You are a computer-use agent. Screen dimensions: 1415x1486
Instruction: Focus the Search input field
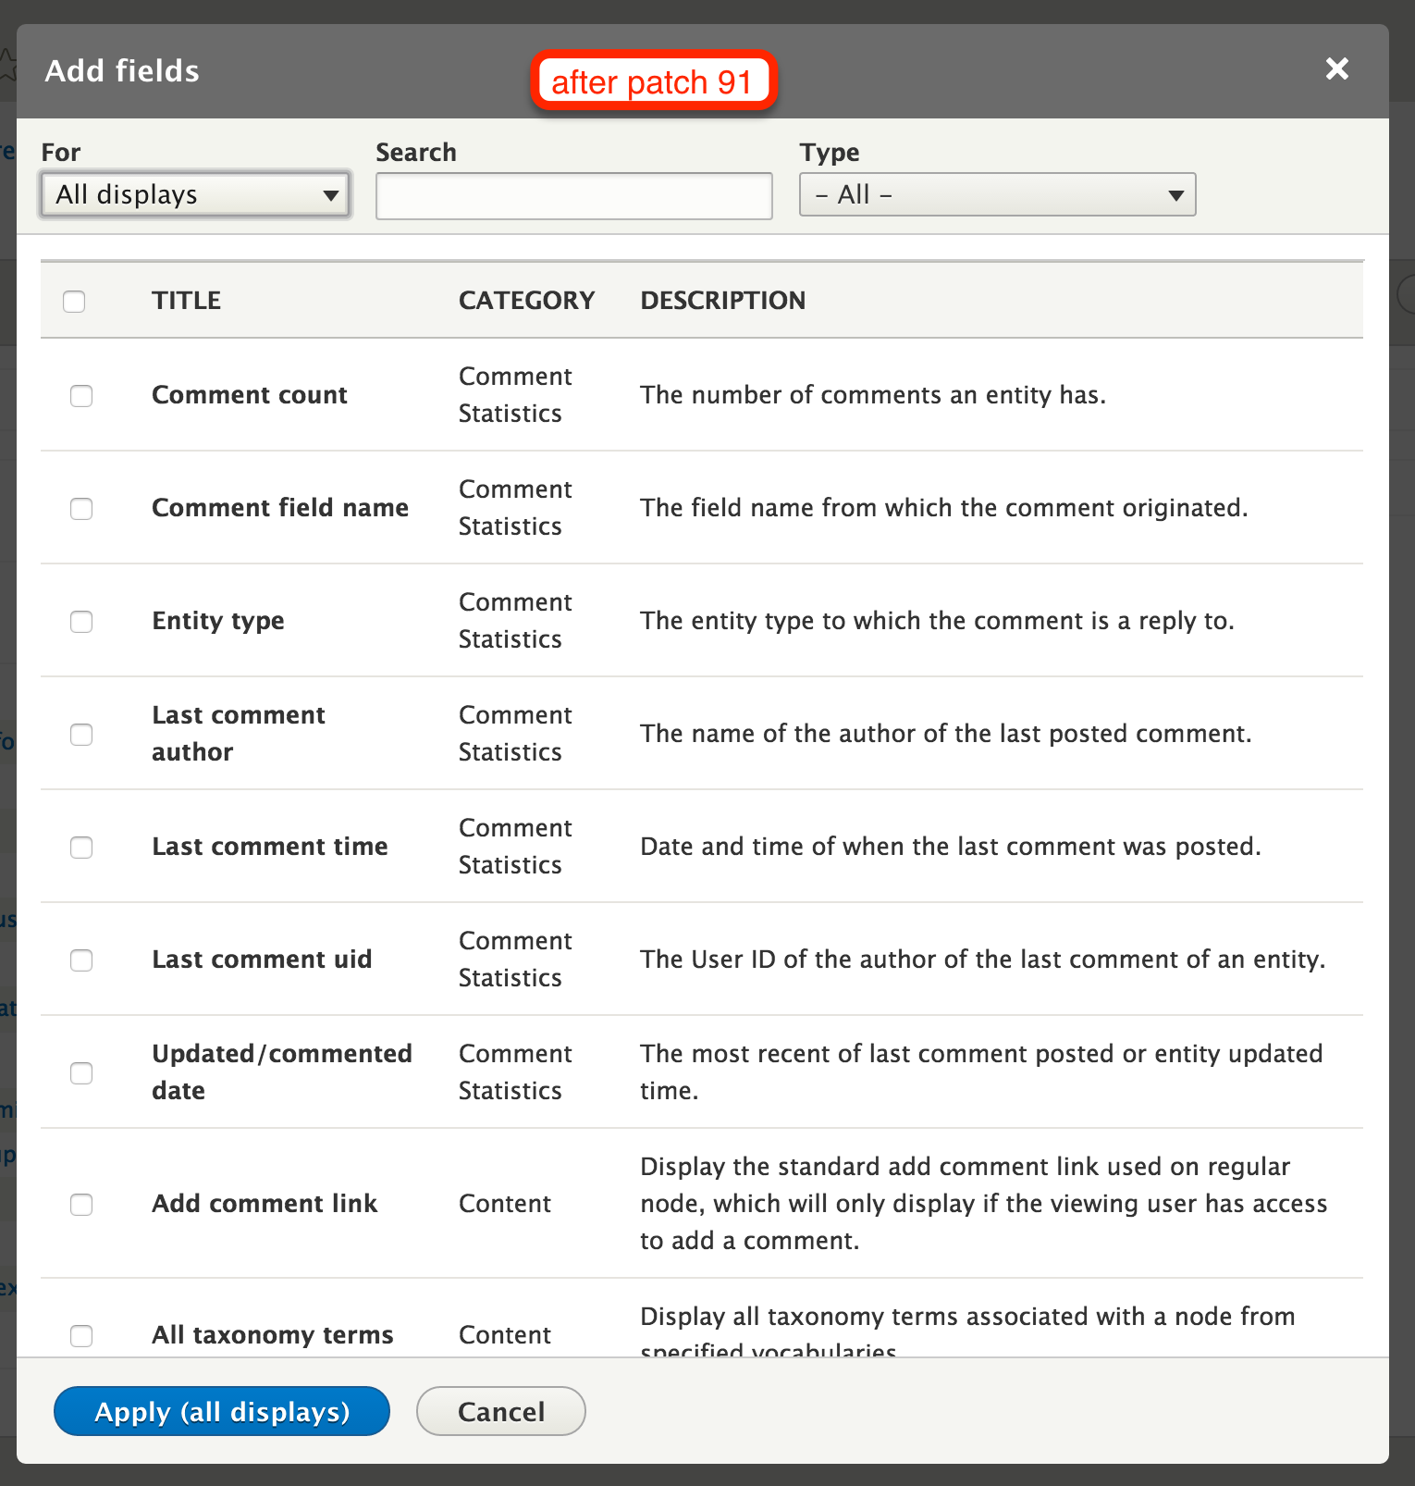(x=573, y=196)
